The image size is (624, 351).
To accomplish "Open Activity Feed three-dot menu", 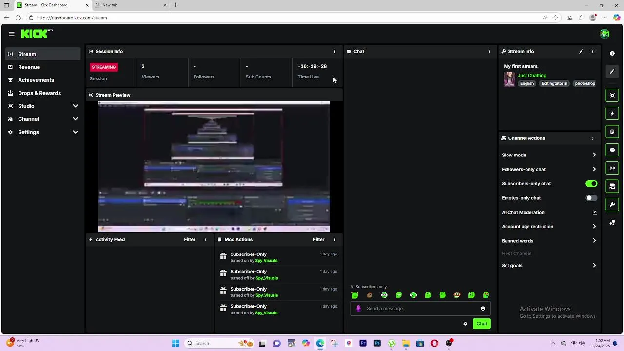I will click(x=206, y=239).
